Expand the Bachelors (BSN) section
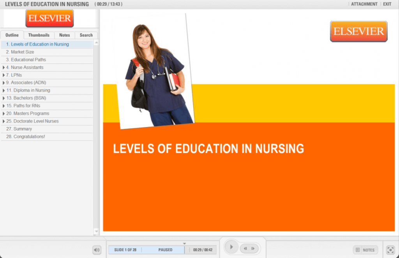Viewport: 399px width, 258px height. point(4,98)
